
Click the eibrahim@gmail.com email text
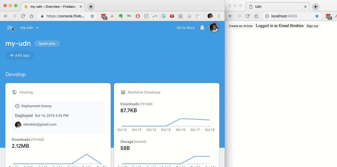click(40, 125)
